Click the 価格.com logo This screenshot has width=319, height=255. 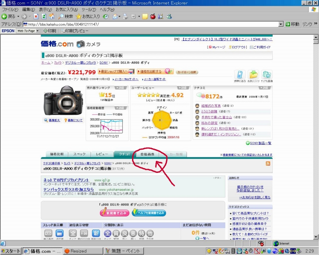[x=57, y=44]
